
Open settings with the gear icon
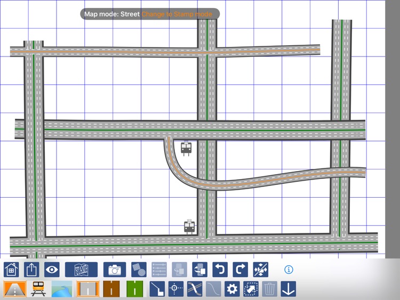(x=232, y=289)
